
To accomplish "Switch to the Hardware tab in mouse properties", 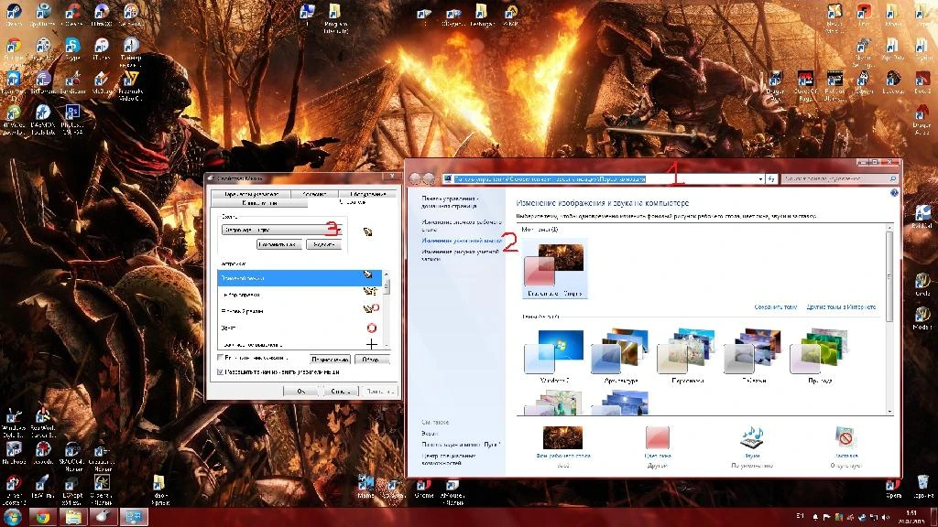I will pos(366,192).
